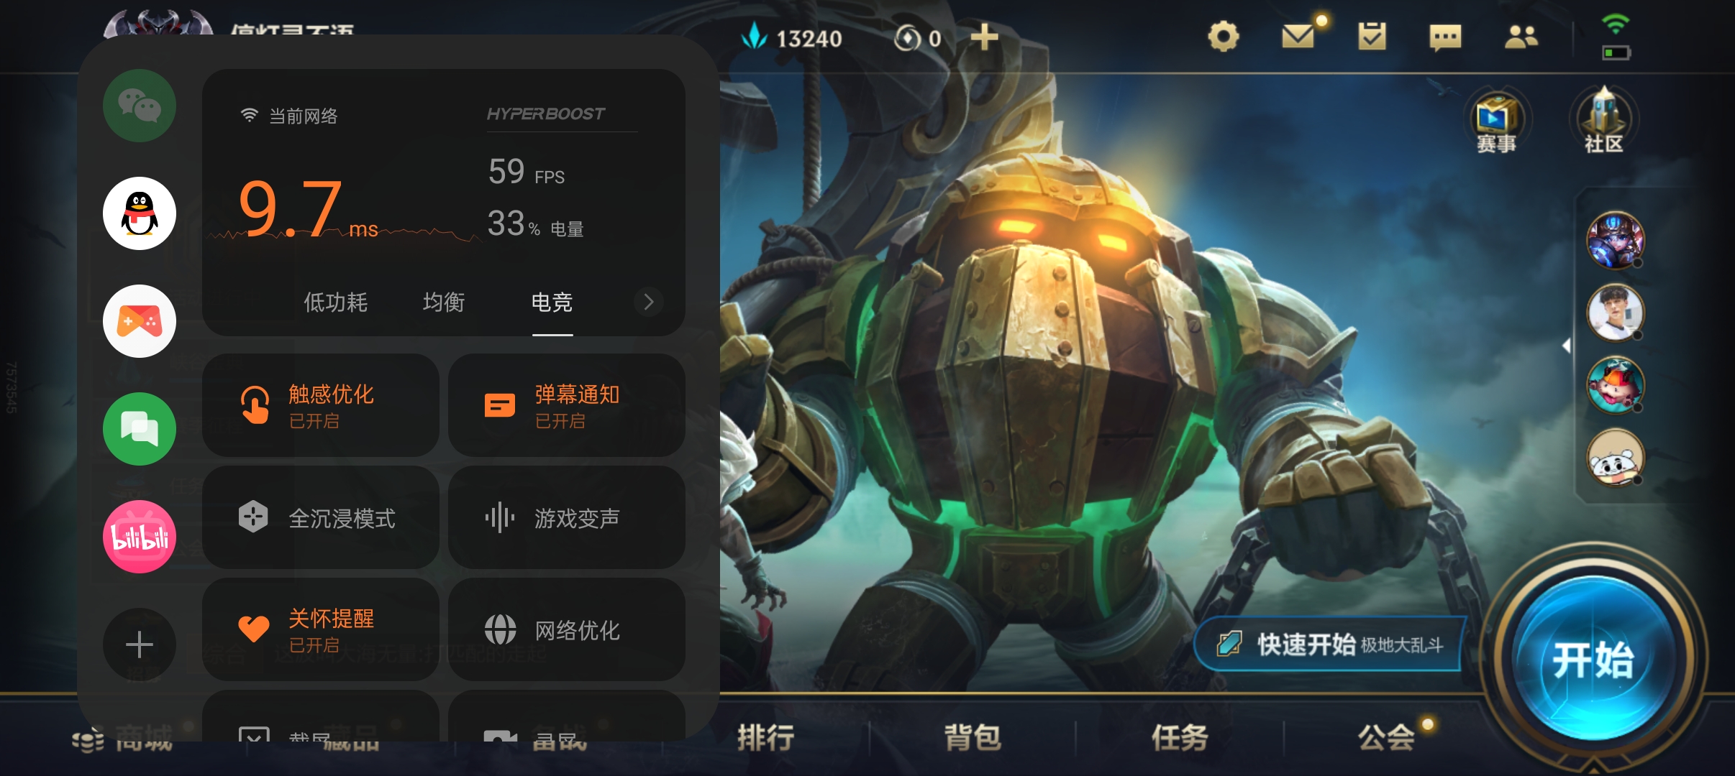Select the 低功耗 power mode tab
The image size is (1735, 776).
tap(335, 302)
